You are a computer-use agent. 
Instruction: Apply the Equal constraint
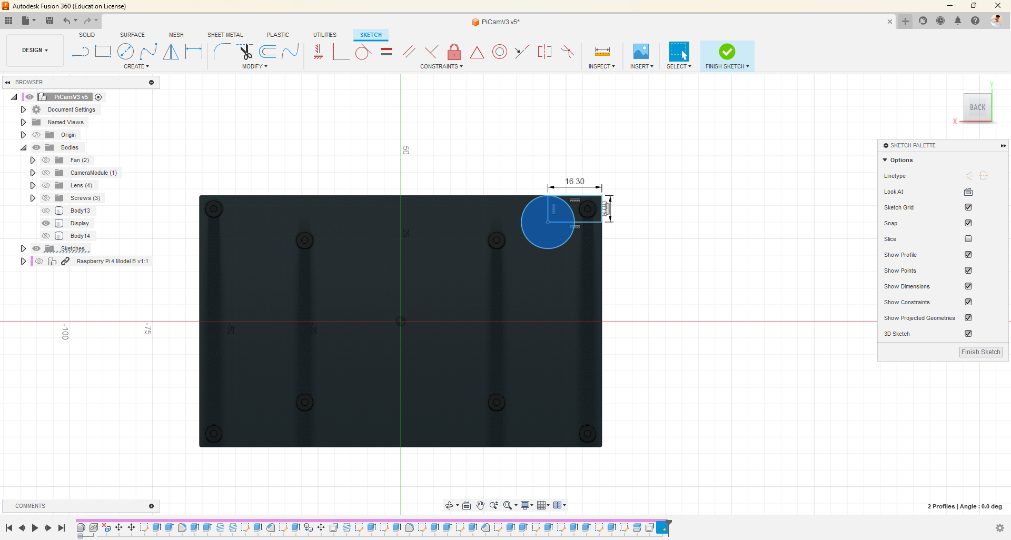coord(386,52)
